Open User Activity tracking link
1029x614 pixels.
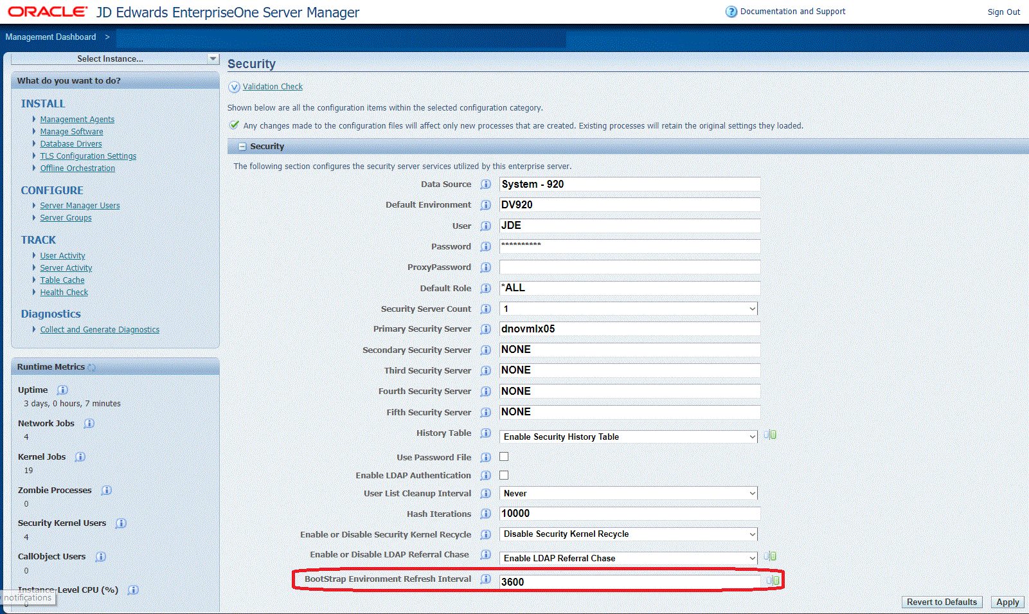62,256
